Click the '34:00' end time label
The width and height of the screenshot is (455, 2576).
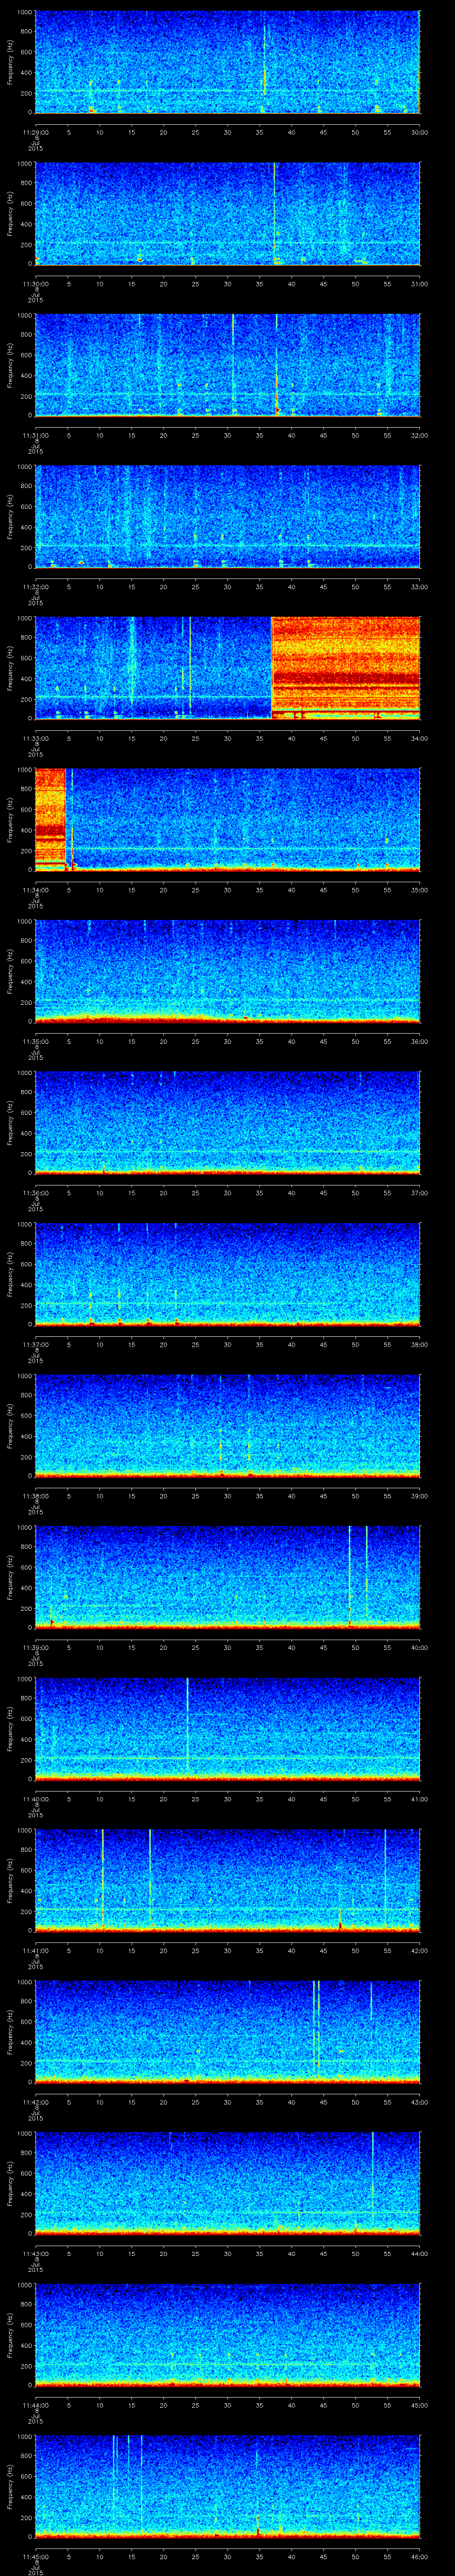click(x=419, y=738)
